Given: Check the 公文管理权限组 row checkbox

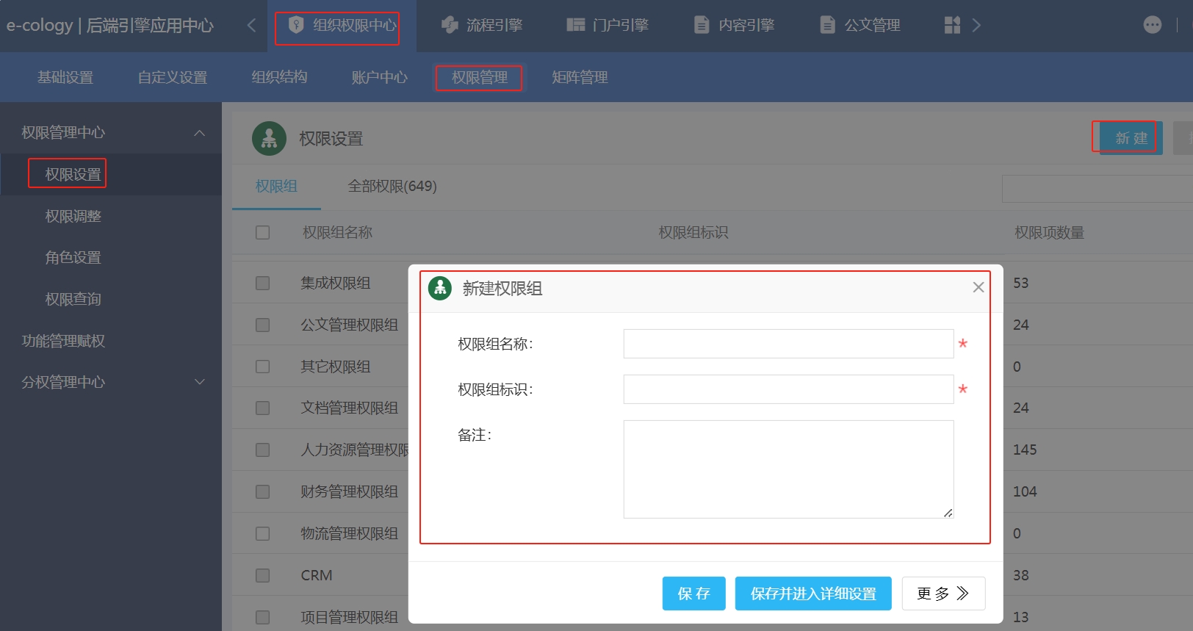Looking at the screenshot, I should pos(262,325).
